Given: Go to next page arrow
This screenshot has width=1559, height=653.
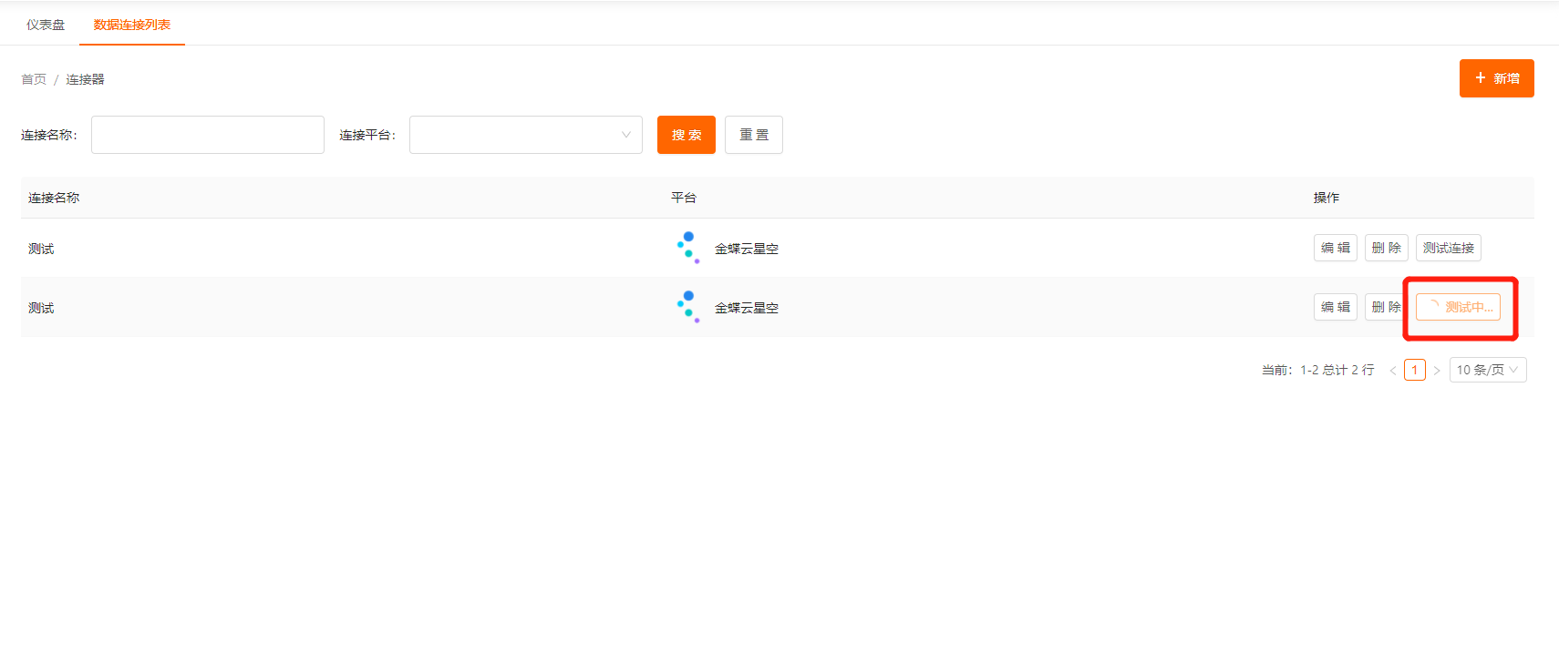Looking at the screenshot, I should 1437,370.
